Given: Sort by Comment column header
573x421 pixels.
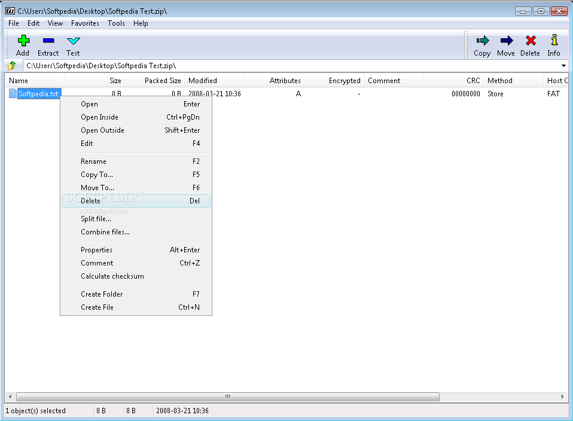Looking at the screenshot, I should [394, 81].
